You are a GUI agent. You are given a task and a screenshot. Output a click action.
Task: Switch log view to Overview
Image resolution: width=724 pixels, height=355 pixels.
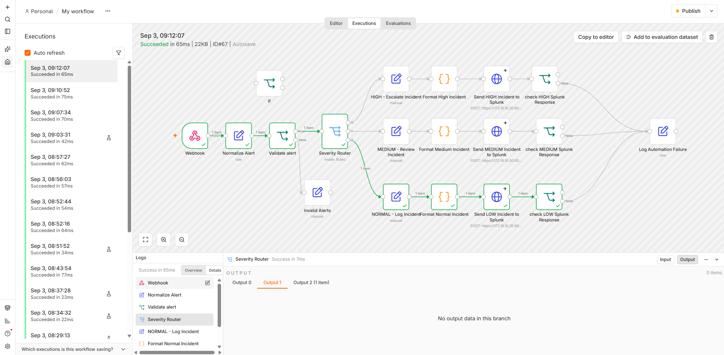(x=193, y=270)
